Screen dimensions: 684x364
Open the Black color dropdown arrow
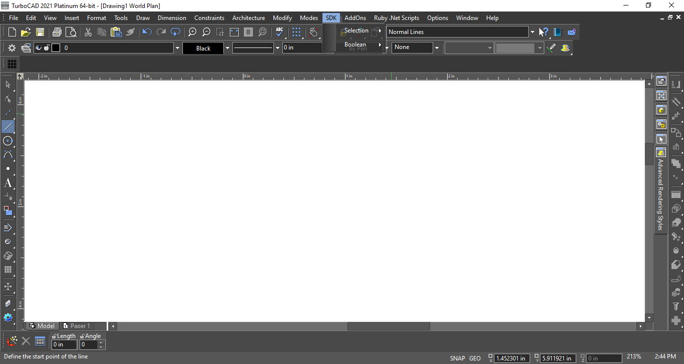coord(227,48)
